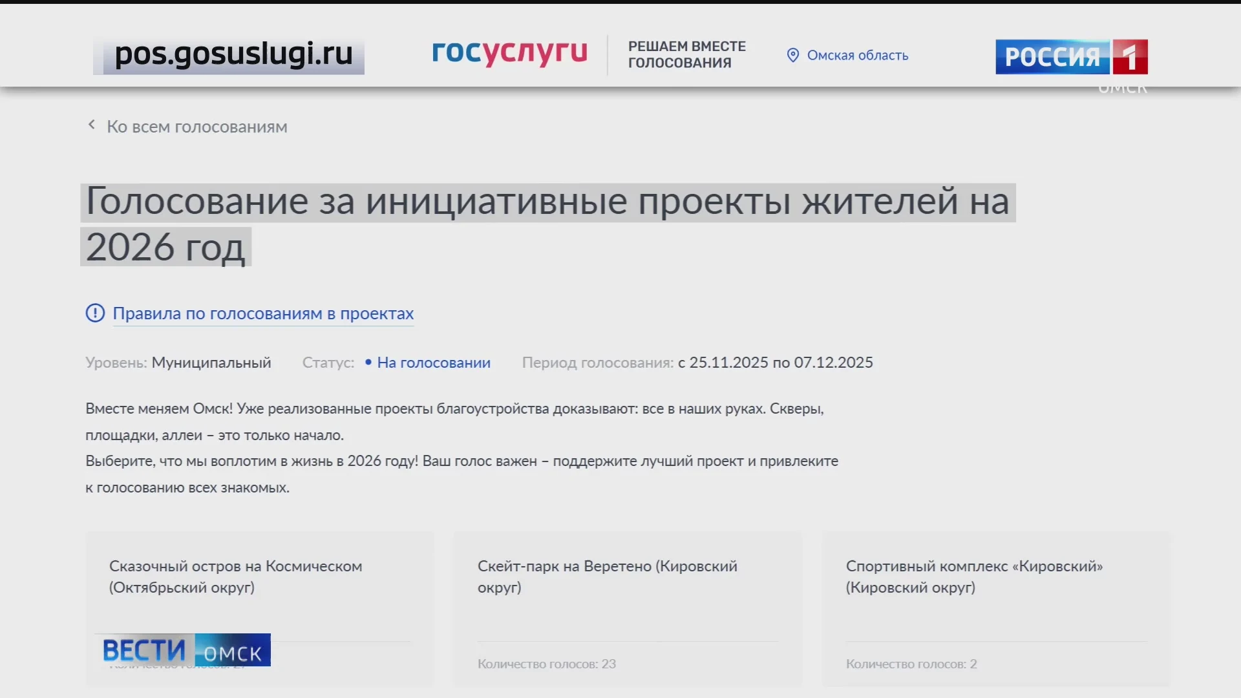The width and height of the screenshot is (1241, 698).
Task: Return via Ко всем голосованиям link
Action: [196, 127]
